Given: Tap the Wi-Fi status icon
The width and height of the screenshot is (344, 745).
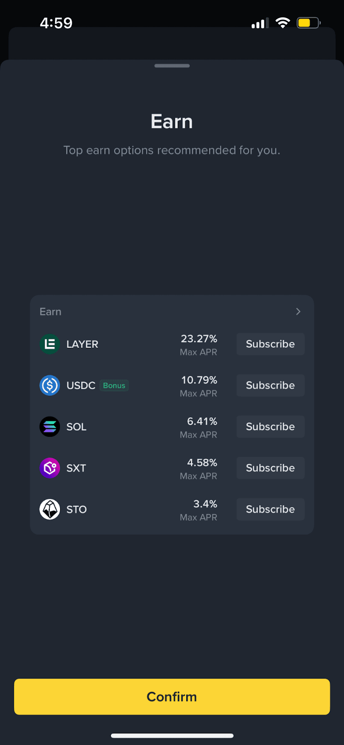Looking at the screenshot, I should tap(283, 23).
